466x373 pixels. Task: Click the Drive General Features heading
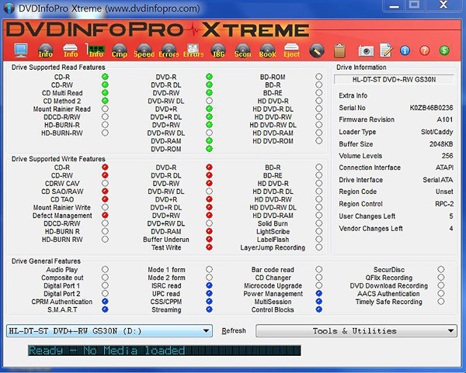pyautogui.click(x=46, y=261)
